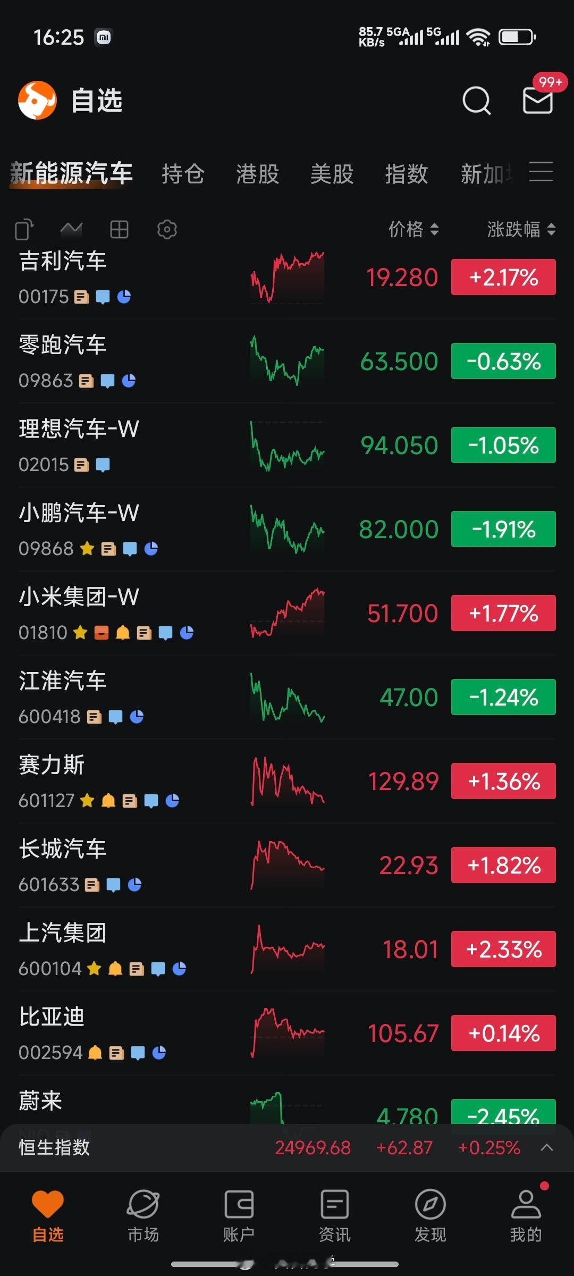Open the mail inbox with 99+ badge
Viewport: 574px width, 1276px height.
pos(538,100)
